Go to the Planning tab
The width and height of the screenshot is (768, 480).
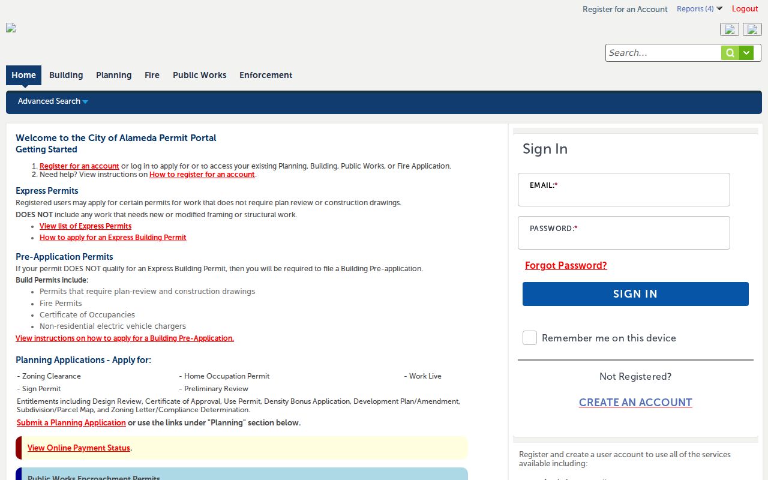[113, 75]
